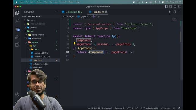Click Prettier status bar item
The image size is (196, 110).
165,108
